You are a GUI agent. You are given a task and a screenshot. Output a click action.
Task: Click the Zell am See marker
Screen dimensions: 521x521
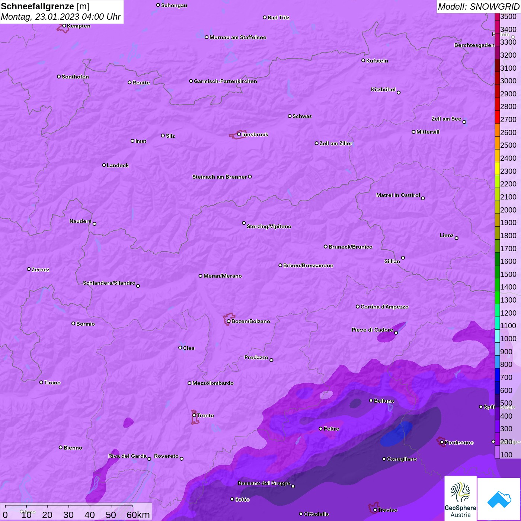[464, 122]
